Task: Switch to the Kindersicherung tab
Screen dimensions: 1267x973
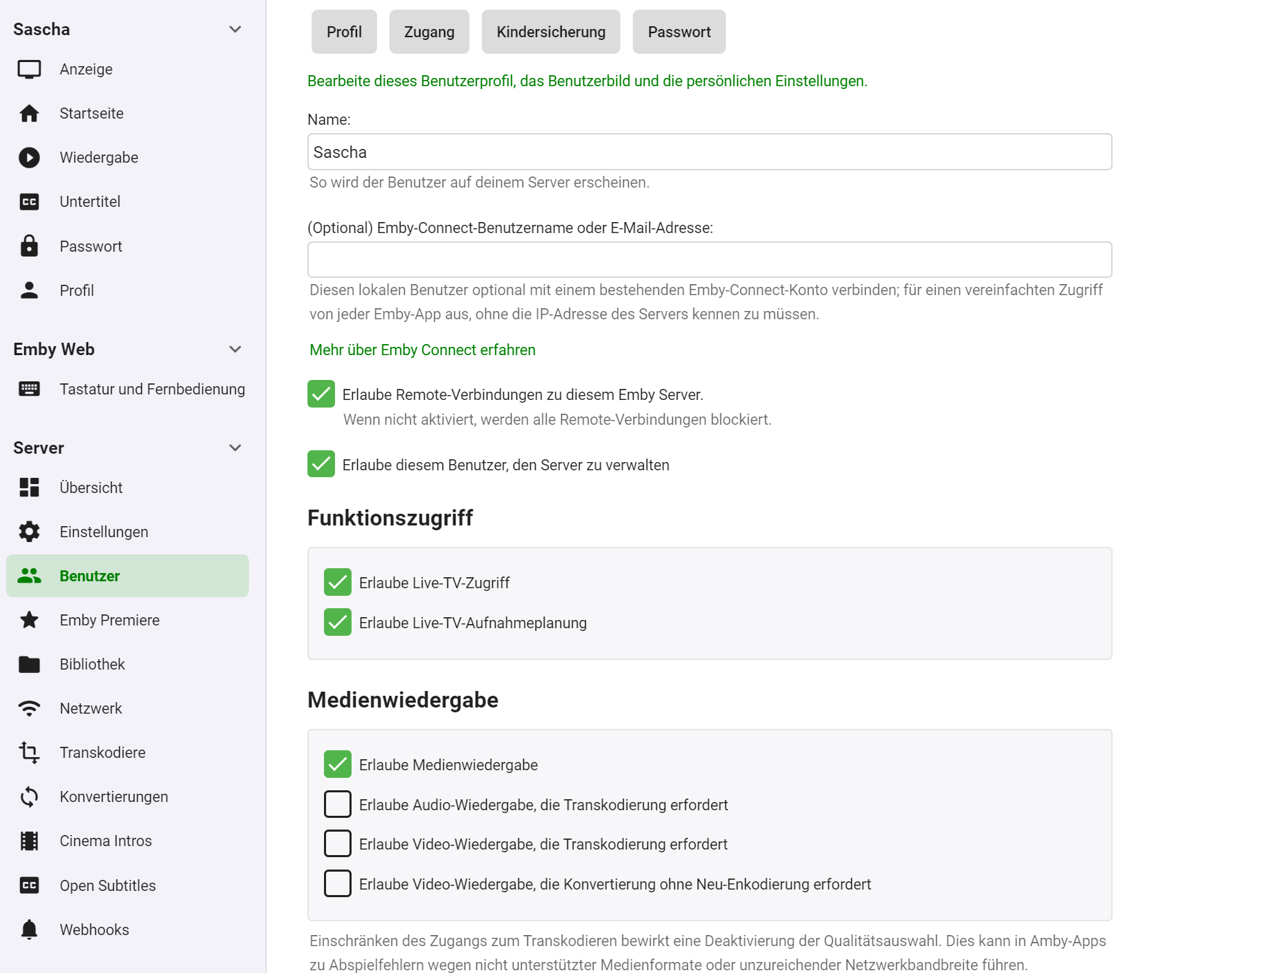Action: coord(551,32)
